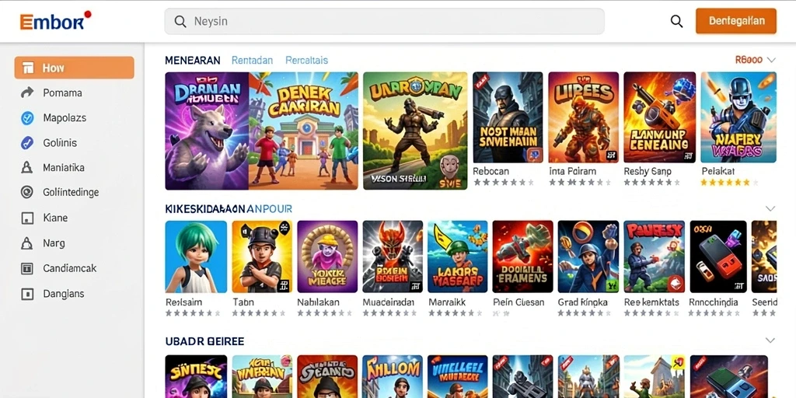796x398 pixels.
Task: Switch to the MENEARAN tab
Action: (193, 61)
